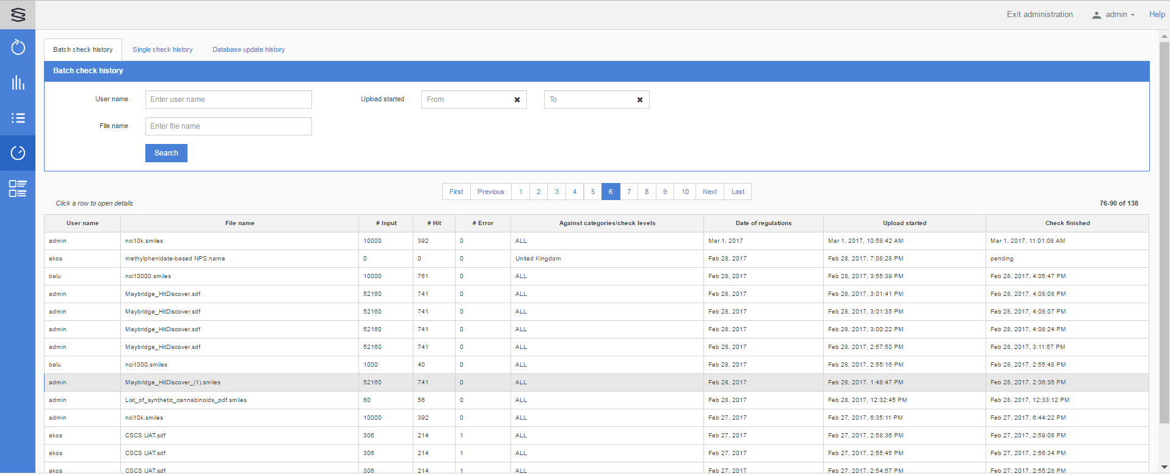Screen dimensions: 1170x474
Task: Expand the admin account dropdown
Action: (x=1120, y=15)
